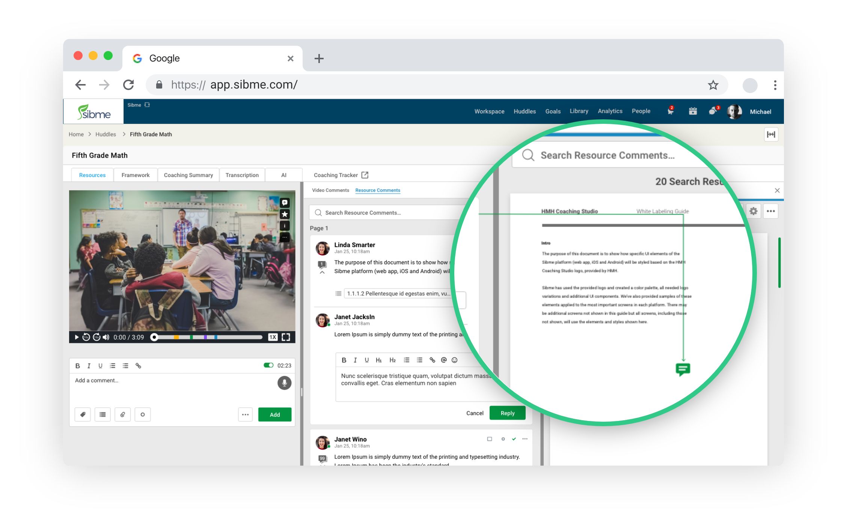Click the circle marker button
The width and height of the screenshot is (847, 529).
pyautogui.click(x=143, y=415)
